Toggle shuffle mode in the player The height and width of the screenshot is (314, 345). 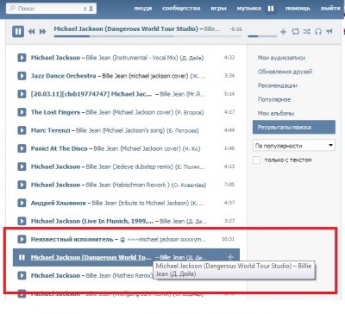[x=307, y=31]
